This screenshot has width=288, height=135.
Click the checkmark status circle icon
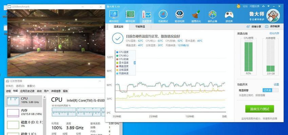tap(118, 38)
